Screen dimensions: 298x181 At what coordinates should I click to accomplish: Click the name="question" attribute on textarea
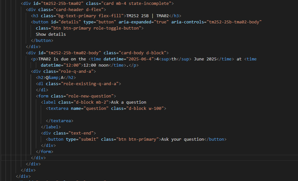click(x=90, y=109)
